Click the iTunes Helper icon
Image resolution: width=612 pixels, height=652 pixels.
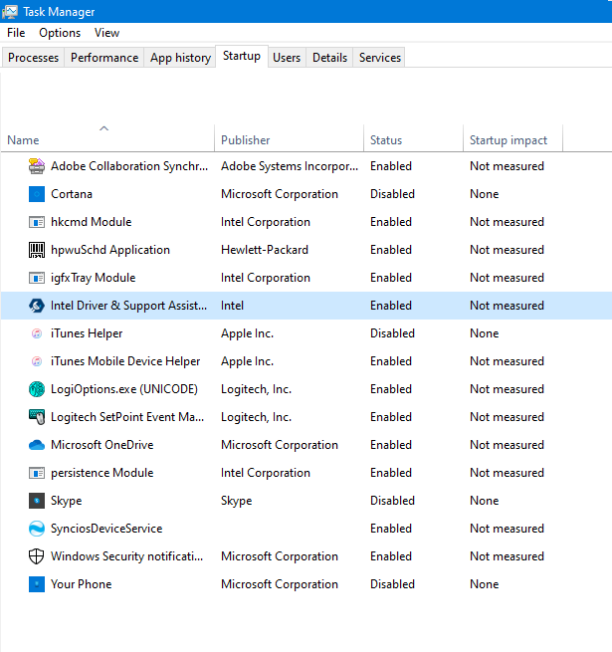(37, 333)
